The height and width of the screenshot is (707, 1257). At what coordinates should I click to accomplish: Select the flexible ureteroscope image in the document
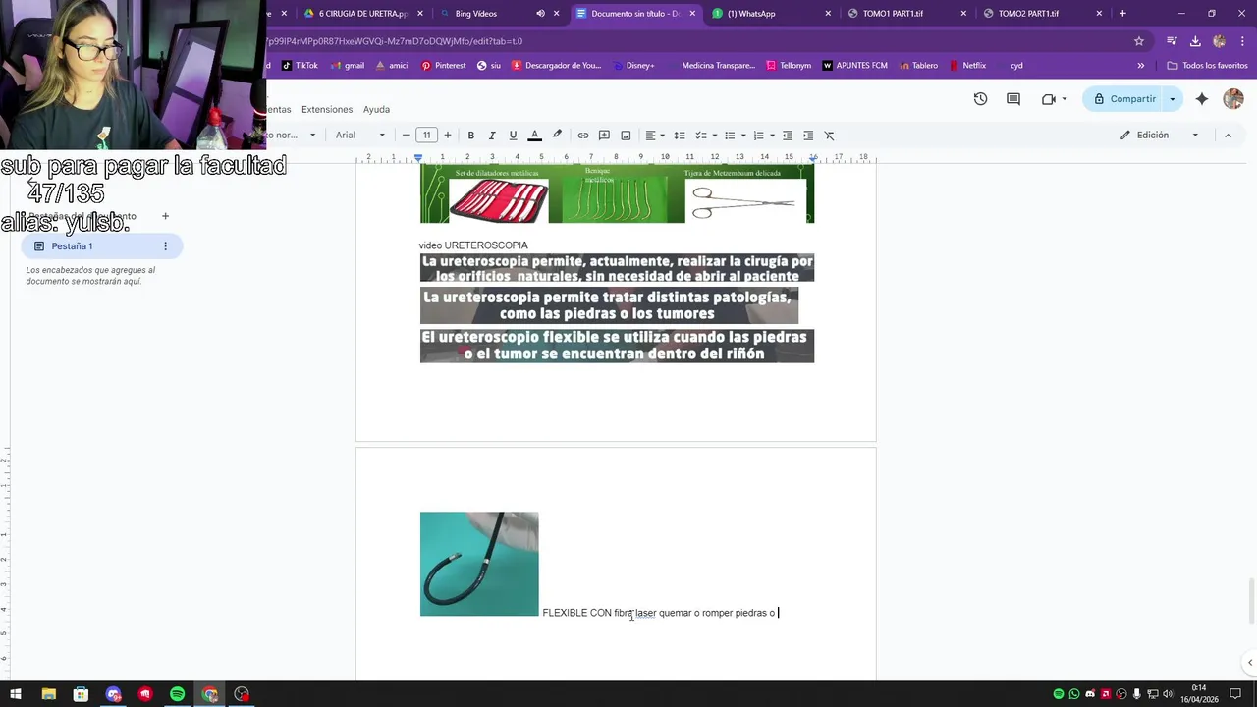click(479, 564)
